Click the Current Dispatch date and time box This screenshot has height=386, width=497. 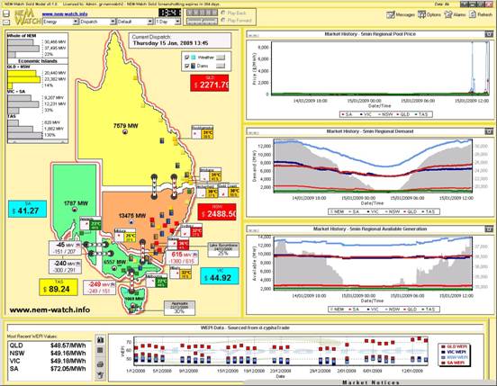(x=180, y=40)
